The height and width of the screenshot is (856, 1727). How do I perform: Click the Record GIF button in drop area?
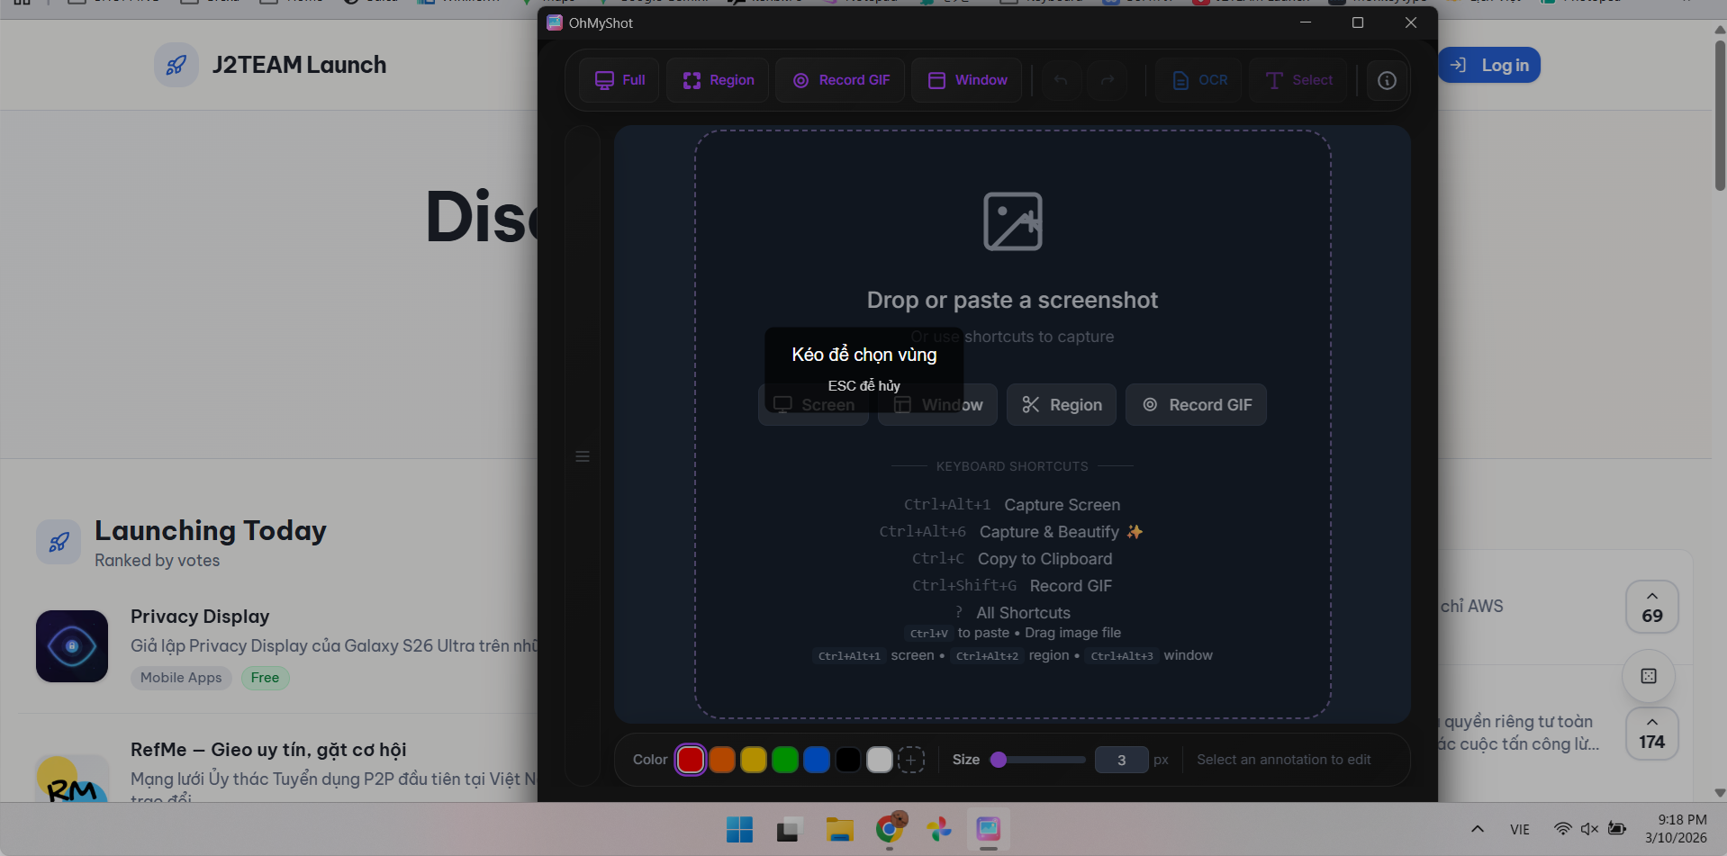click(1197, 405)
